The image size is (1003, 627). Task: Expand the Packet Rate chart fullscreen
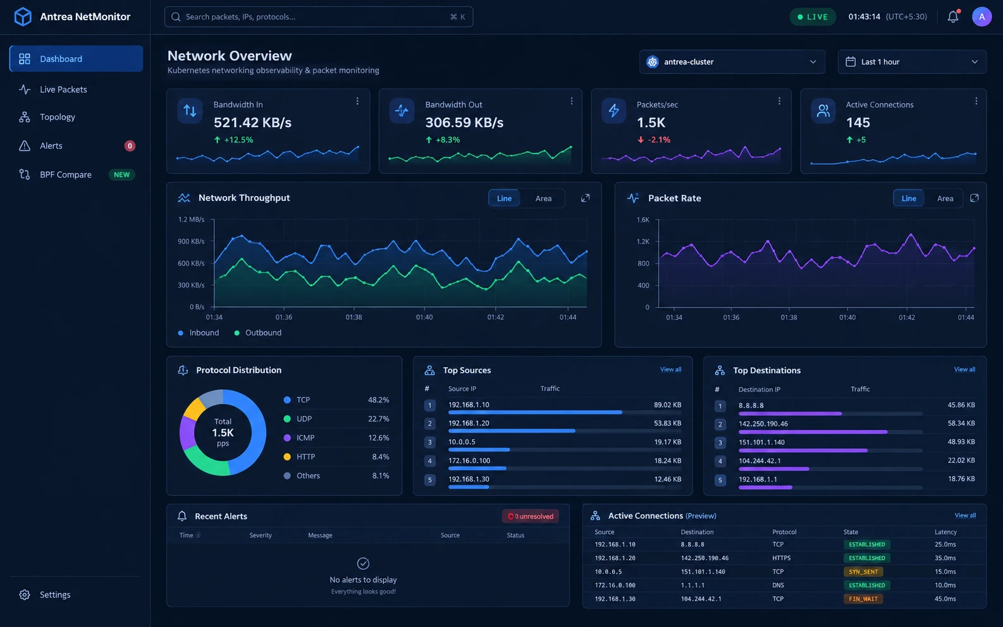(975, 198)
